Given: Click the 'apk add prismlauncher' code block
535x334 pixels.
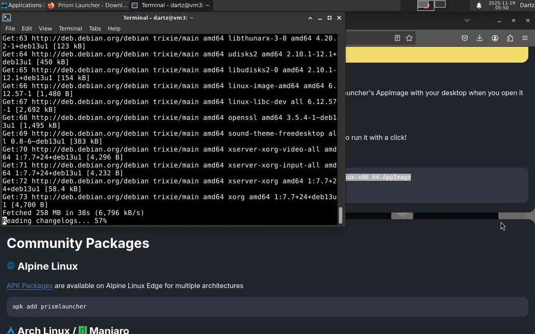Looking at the screenshot, I should point(267,306).
